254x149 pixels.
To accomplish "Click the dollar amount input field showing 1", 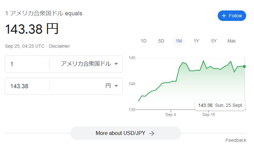I will coord(27,64).
